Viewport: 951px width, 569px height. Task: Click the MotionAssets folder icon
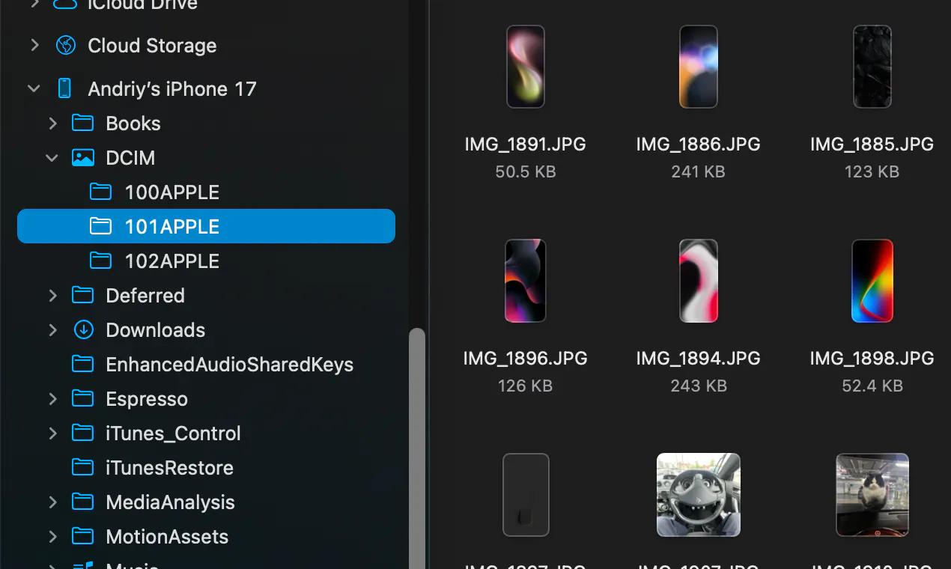pos(82,537)
